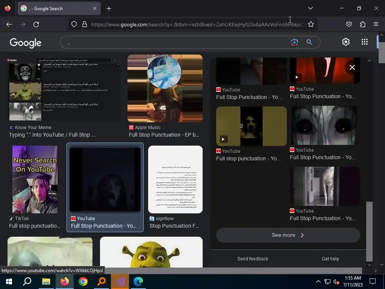Close the Google Search tab

tap(95, 8)
